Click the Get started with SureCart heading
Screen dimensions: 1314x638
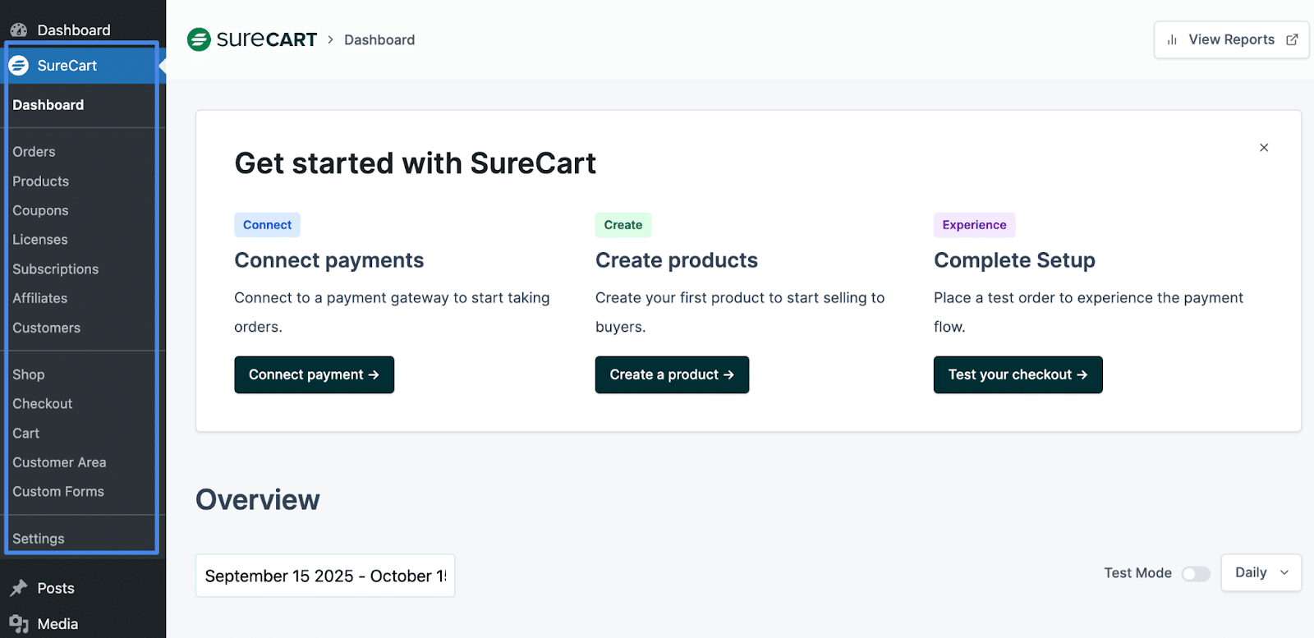[x=416, y=163]
